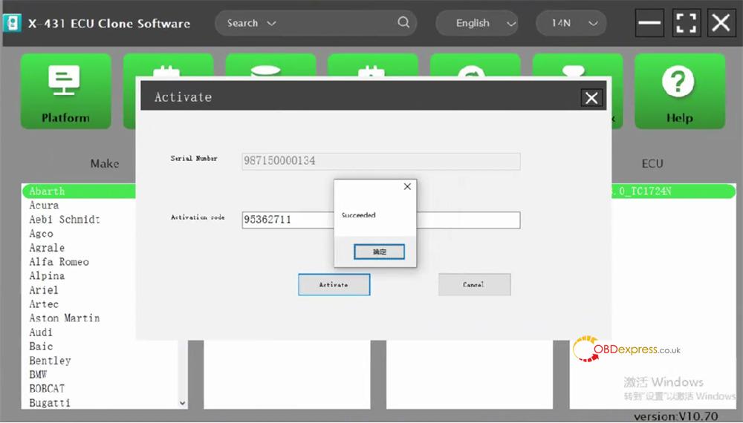Click the Activation code input field
The image size is (743, 423).
coord(381,220)
